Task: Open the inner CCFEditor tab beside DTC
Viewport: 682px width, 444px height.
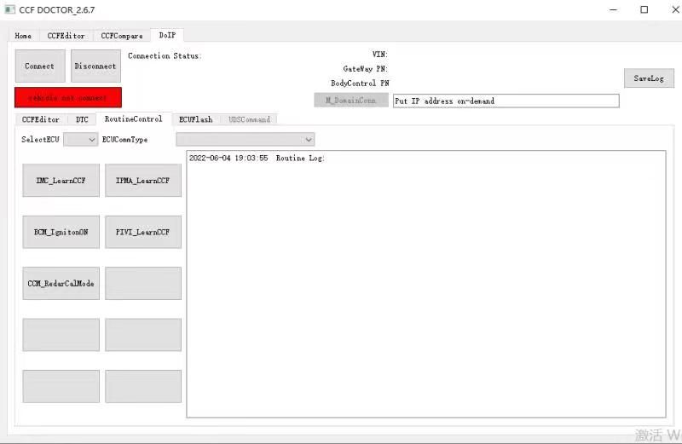Action: (41, 119)
